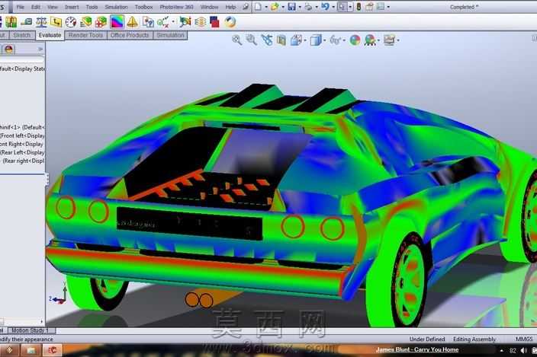The image size is (537, 357).
Task: Open the PhotoView 360 menu
Action: (x=176, y=7)
